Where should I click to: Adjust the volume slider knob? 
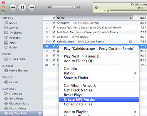[74, 7]
